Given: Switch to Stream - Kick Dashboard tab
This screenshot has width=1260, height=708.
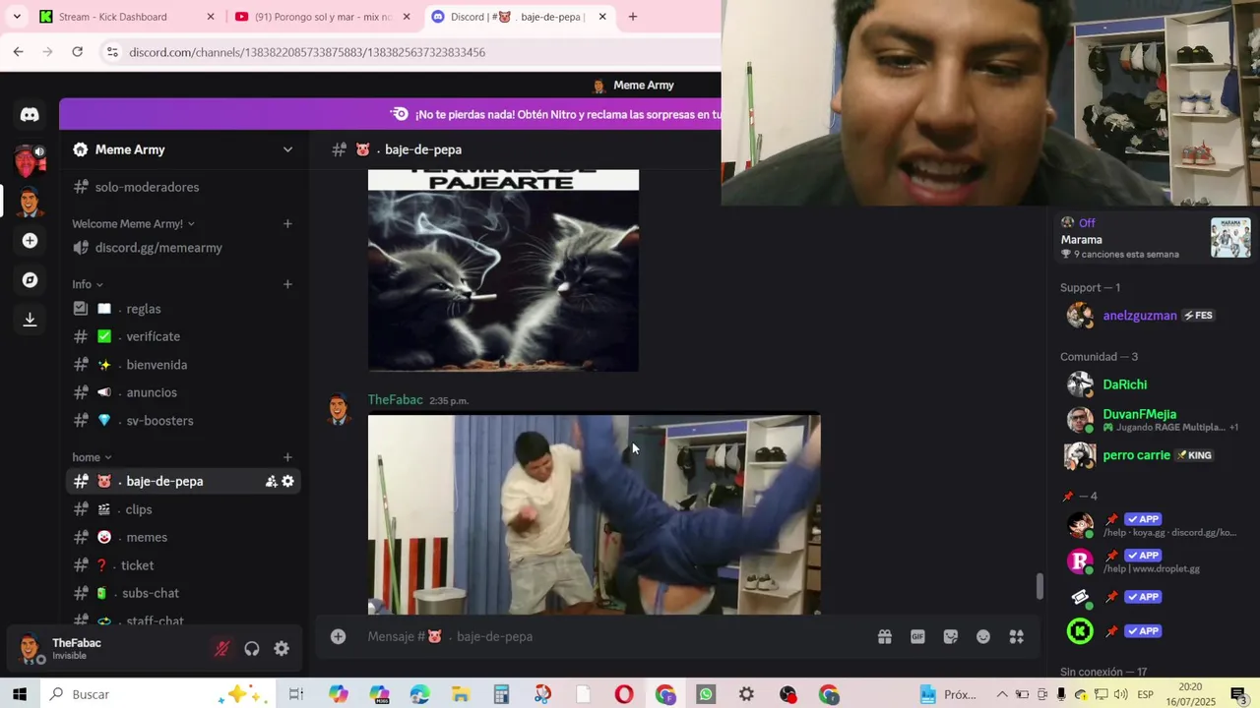Looking at the screenshot, I should 127,17.
